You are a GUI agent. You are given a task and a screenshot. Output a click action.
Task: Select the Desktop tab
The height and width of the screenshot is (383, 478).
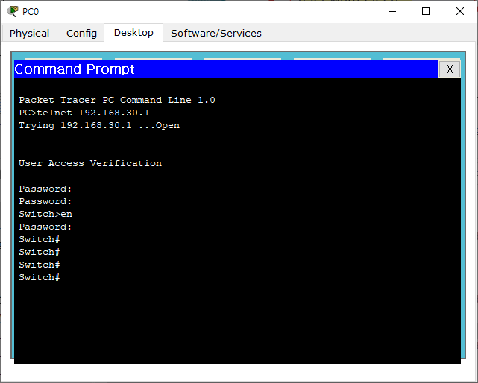(x=133, y=32)
